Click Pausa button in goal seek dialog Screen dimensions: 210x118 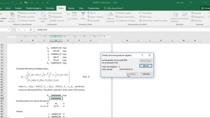click(x=146, y=66)
